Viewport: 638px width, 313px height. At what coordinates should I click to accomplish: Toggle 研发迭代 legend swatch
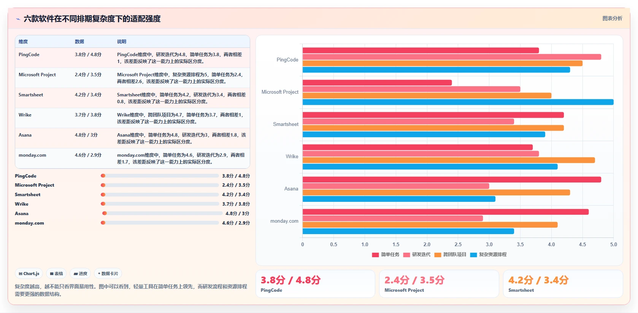[407, 255]
